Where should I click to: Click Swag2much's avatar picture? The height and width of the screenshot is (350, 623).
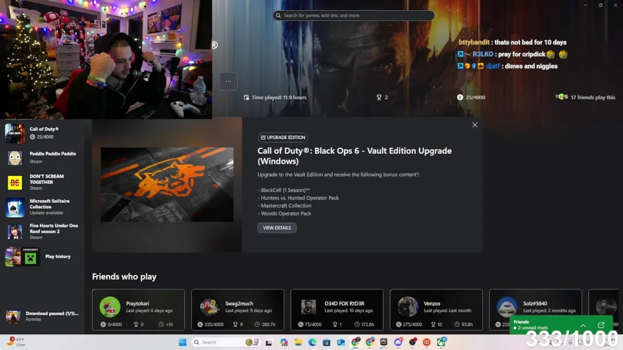click(x=209, y=307)
